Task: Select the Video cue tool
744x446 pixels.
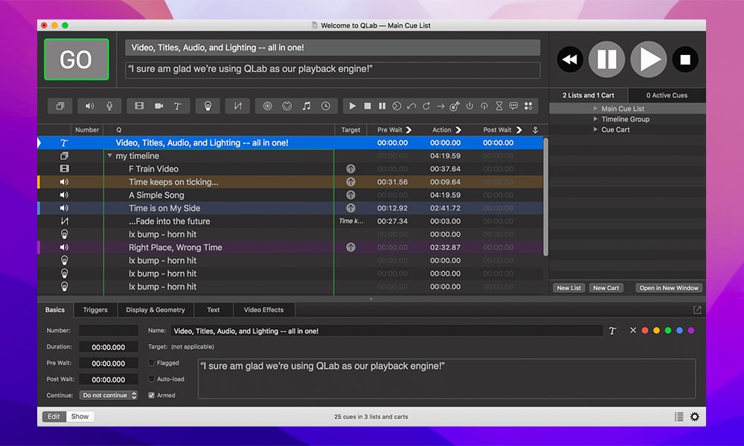Action: pyautogui.click(x=138, y=106)
